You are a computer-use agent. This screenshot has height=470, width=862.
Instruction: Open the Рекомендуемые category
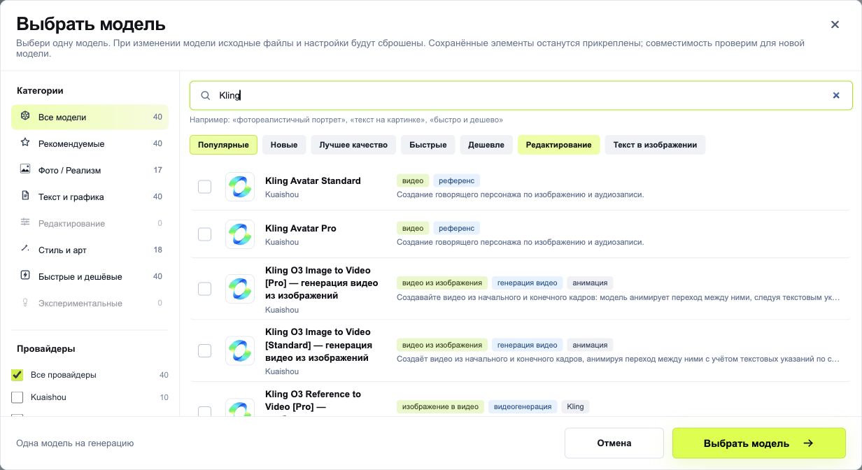point(90,143)
